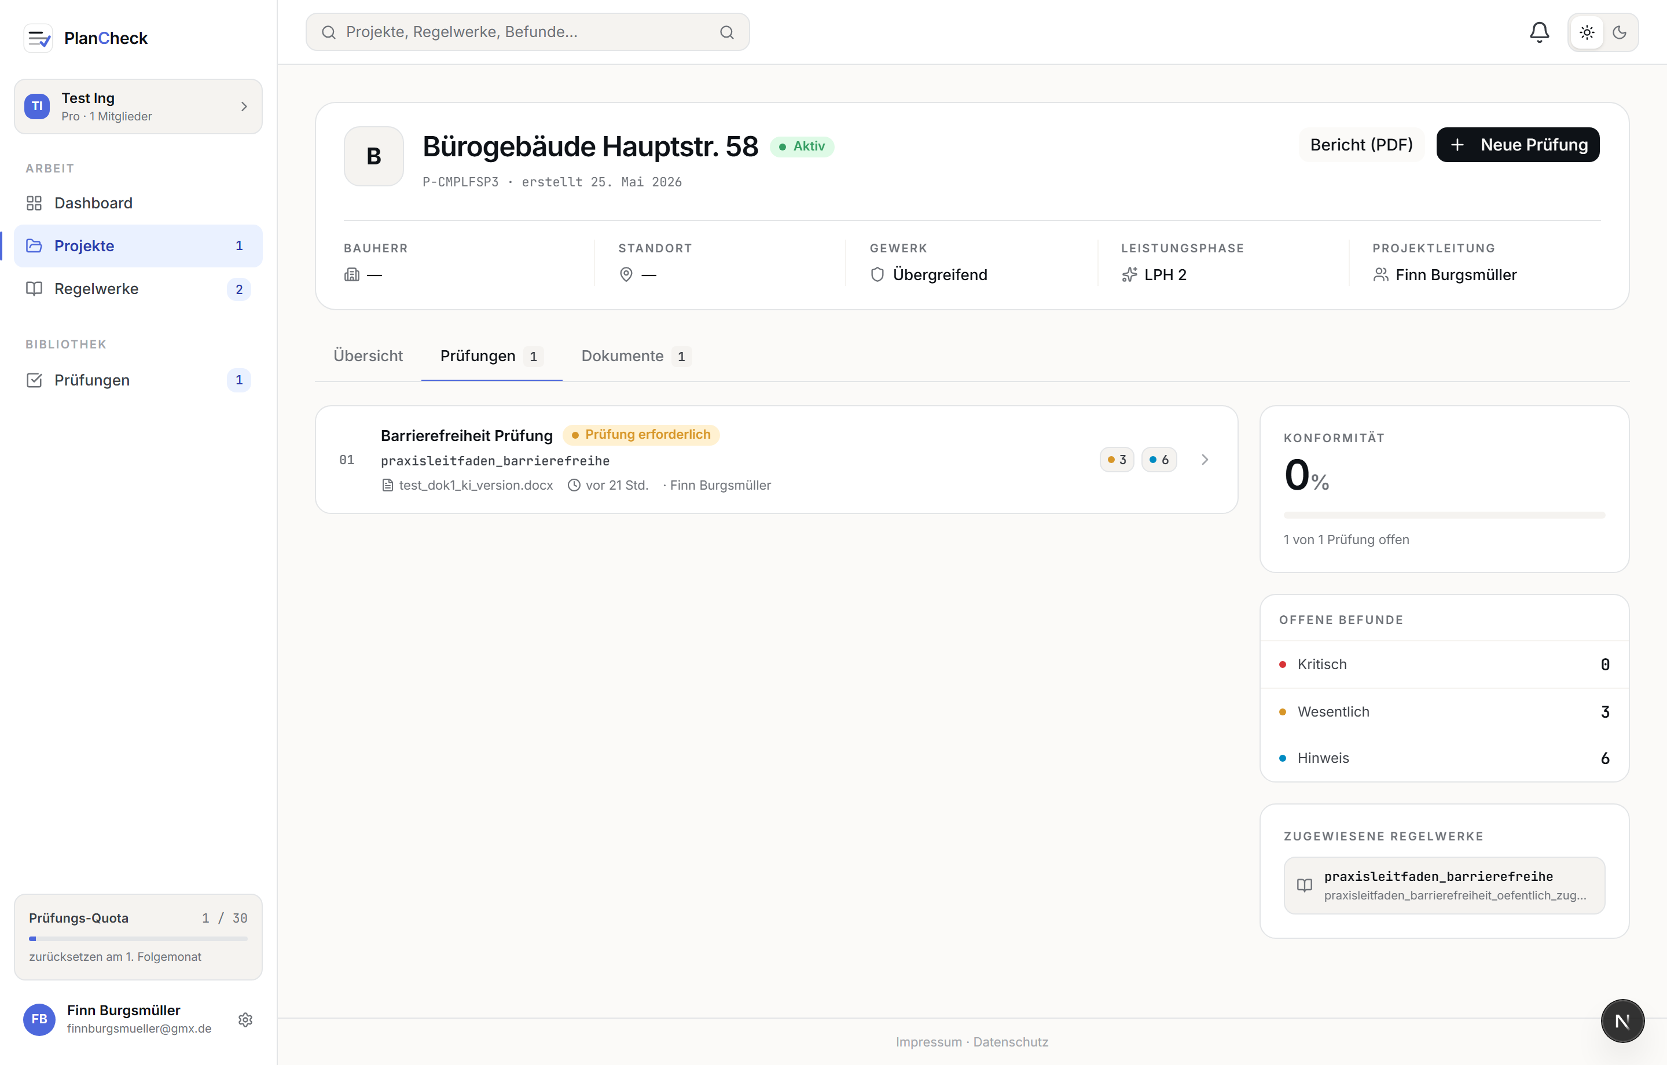The width and height of the screenshot is (1667, 1065).
Task: Switch to the Prüfungen tab
Action: [x=491, y=356]
